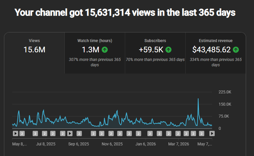
Task: Click the tallest spike on the views chart
Action: (x=198, y=99)
